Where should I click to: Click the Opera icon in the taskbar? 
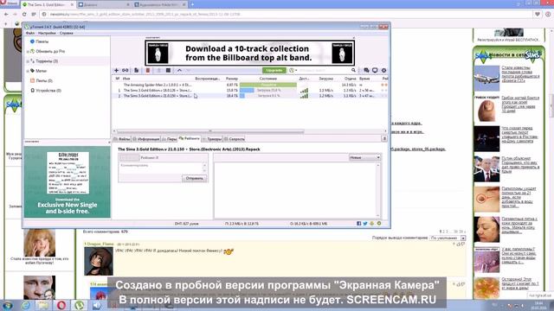[x=61, y=305]
